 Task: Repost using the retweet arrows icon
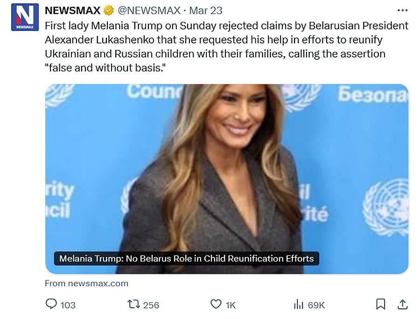[x=134, y=305]
